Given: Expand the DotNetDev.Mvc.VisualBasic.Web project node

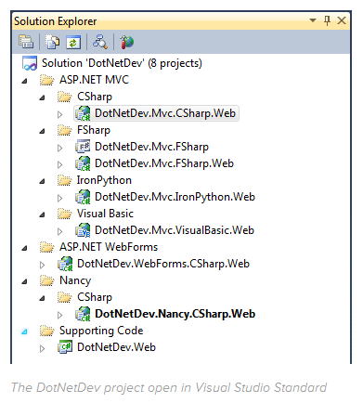Looking at the screenshot, I should point(60,231).
